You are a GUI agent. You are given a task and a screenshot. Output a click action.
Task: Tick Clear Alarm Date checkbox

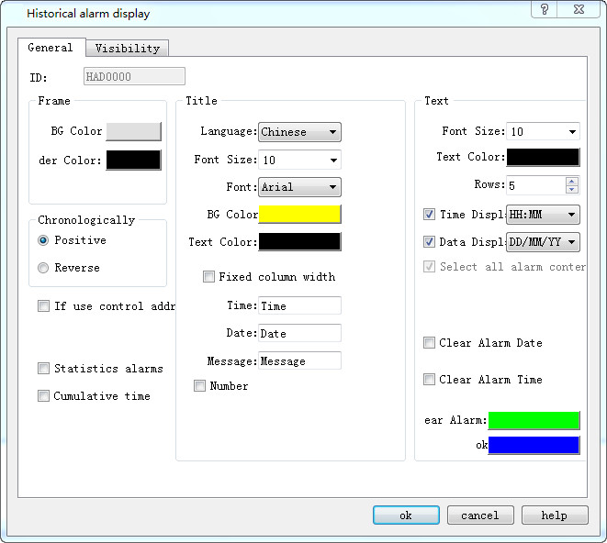[429, 343]
